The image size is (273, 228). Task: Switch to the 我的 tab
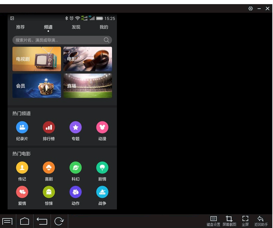(104, 27)
